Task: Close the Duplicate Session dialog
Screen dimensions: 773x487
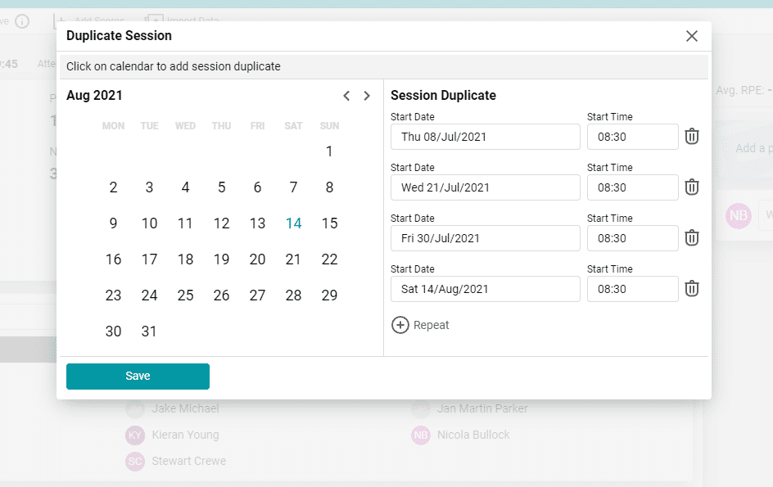Action: coord(692,36)
